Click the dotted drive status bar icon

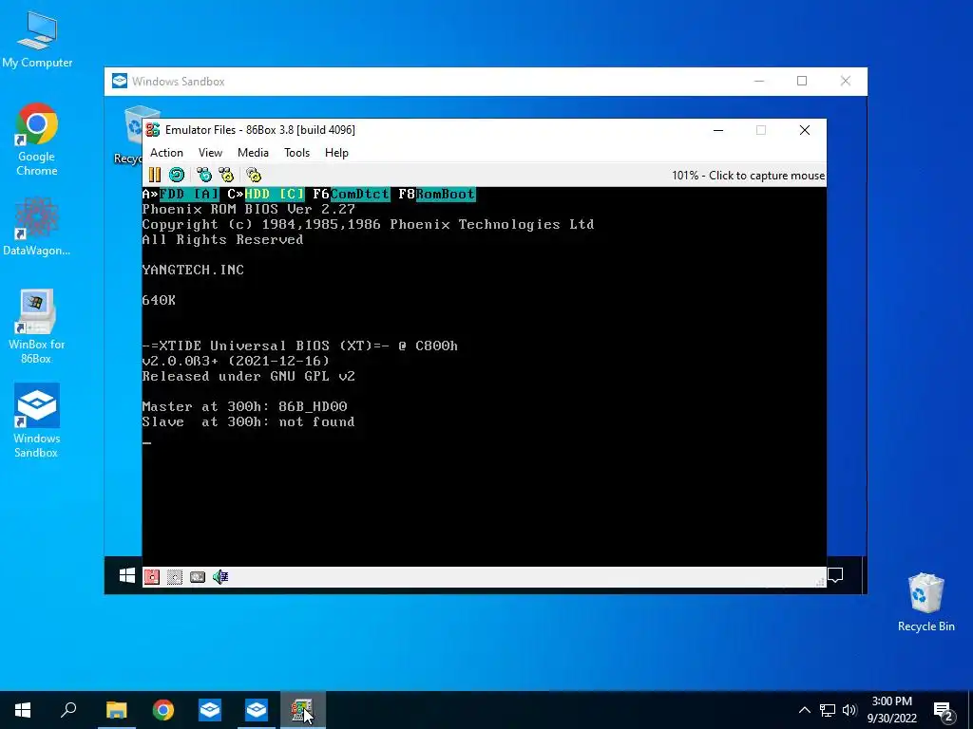(175, 577)
